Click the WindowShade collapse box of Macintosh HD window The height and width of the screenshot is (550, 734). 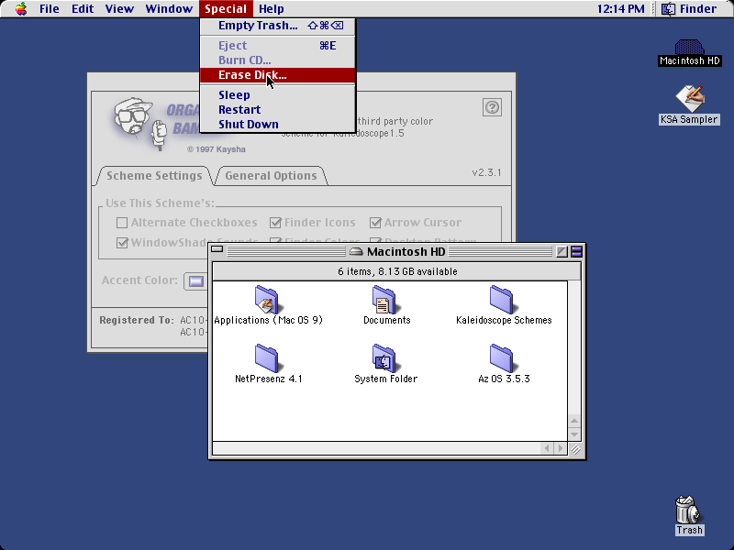(577, 251)
